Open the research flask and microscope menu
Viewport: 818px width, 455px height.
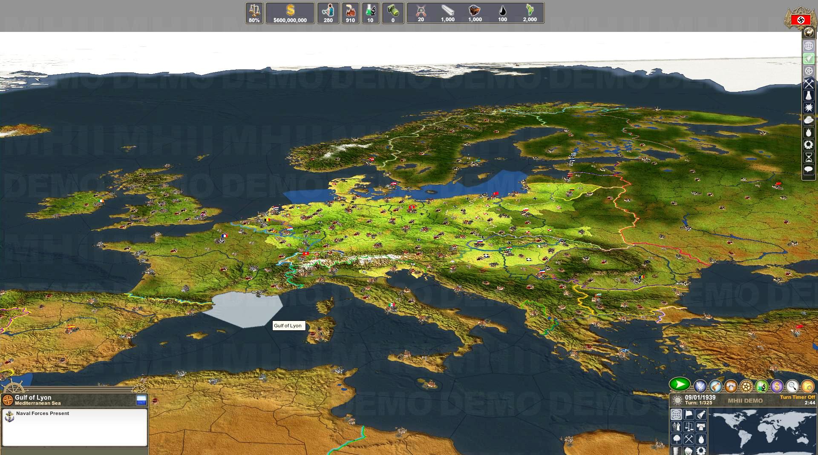tap(762, 386)
